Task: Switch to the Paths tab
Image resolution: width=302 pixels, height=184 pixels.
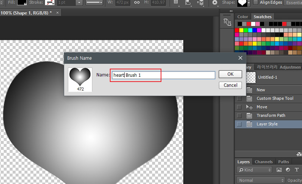Action: 283,162
